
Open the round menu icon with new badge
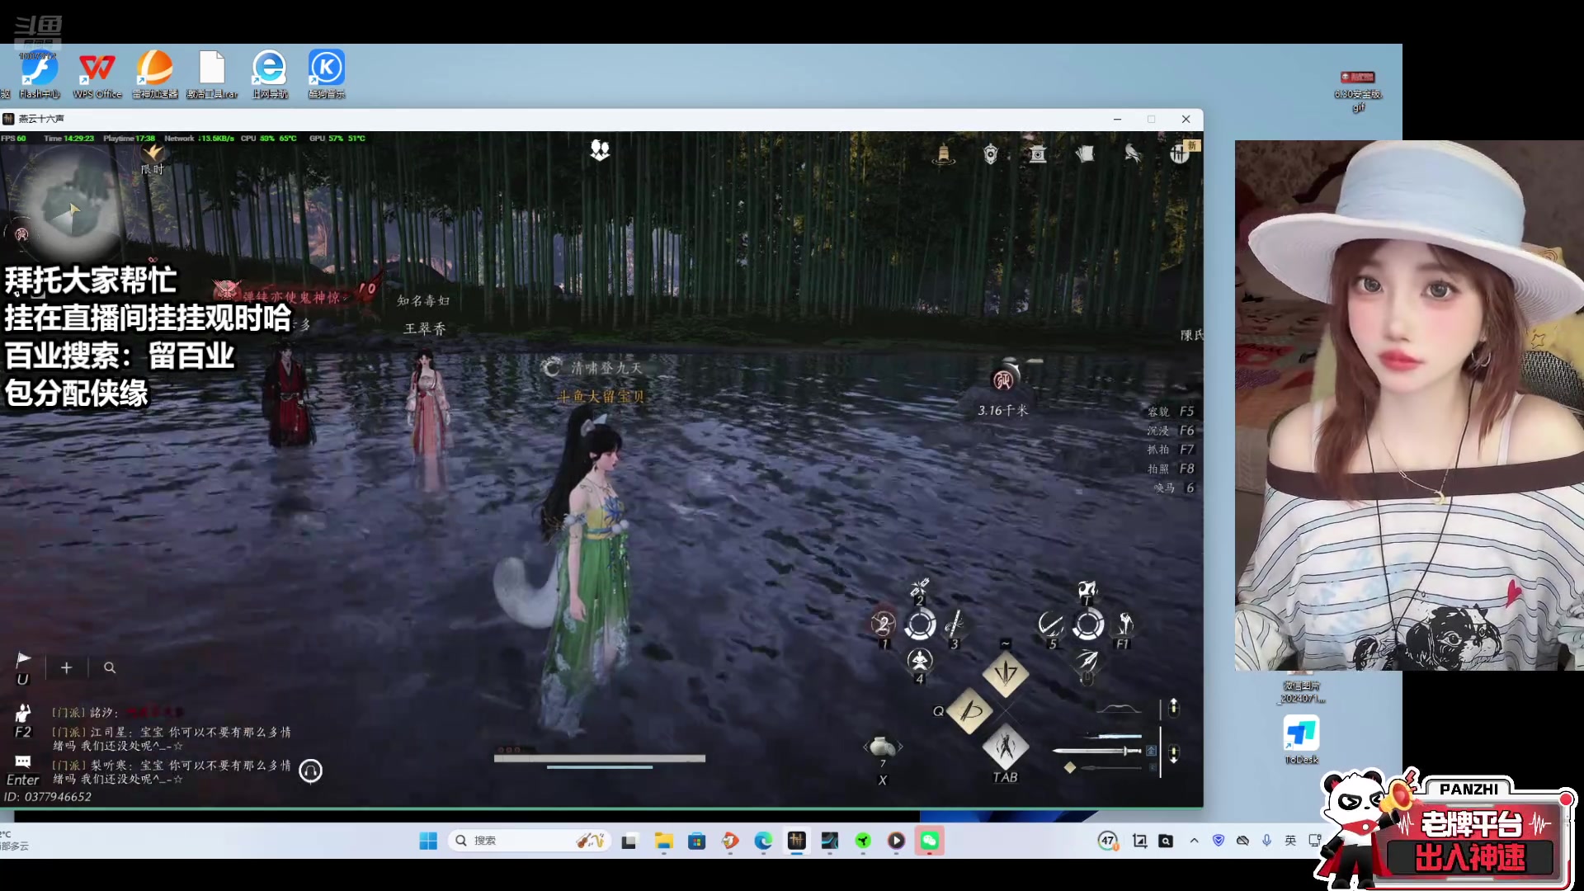[1181, 153]
